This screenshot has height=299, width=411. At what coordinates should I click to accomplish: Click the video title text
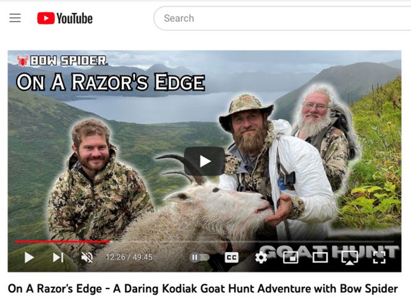(203, 288)
